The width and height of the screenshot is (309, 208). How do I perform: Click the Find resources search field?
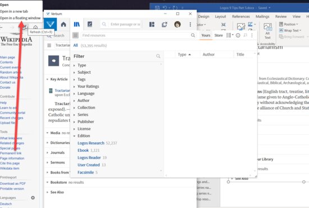[136, 35]
